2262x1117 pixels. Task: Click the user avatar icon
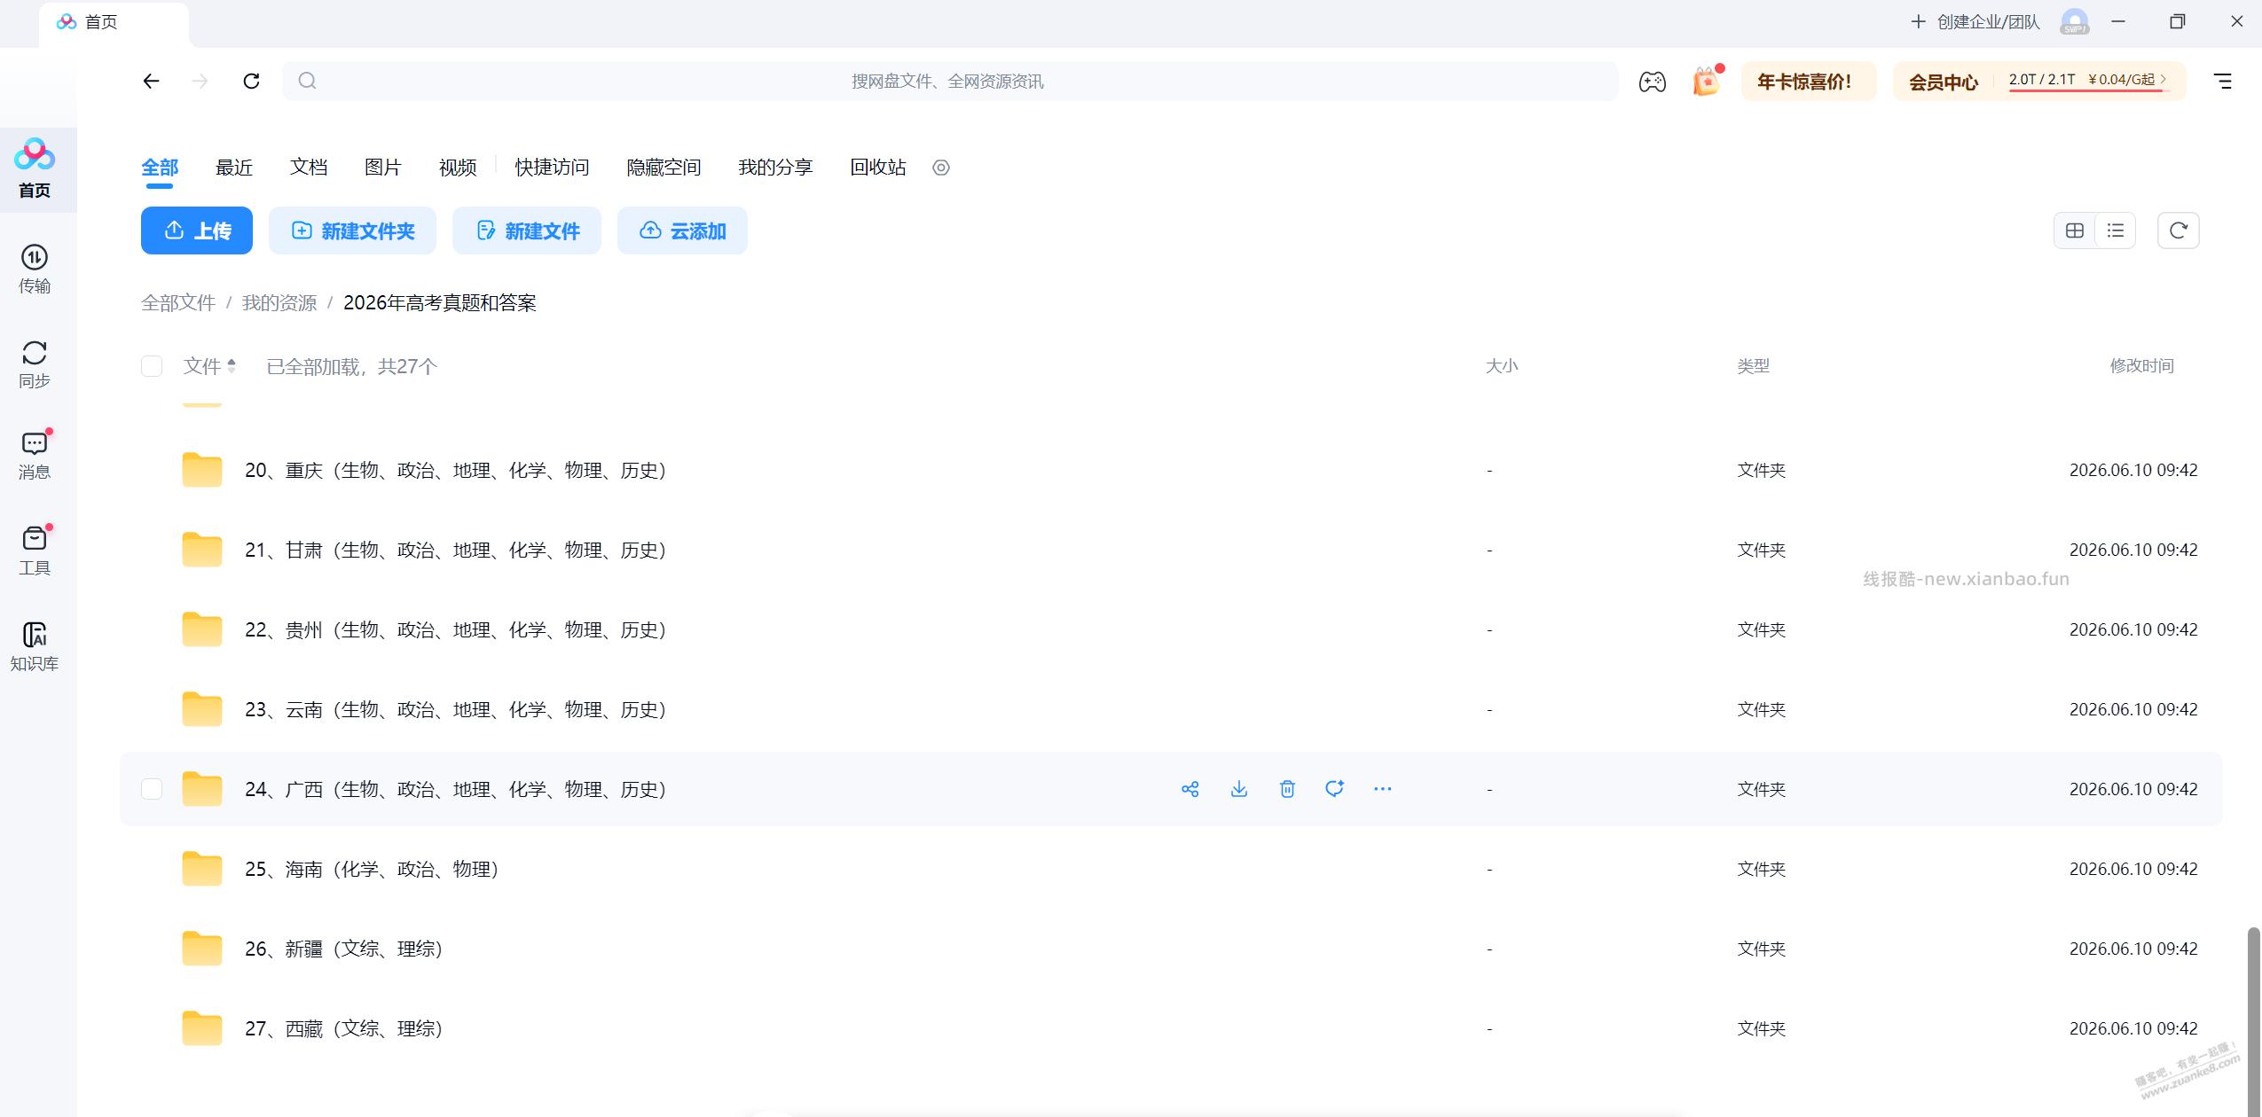2075,21
